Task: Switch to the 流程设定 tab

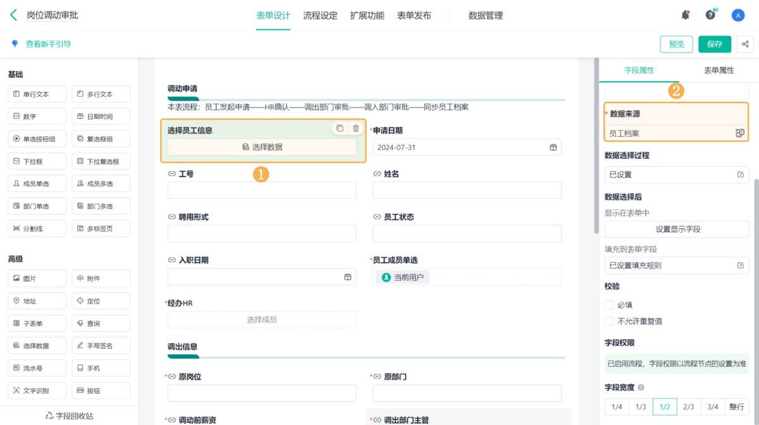Action: click(x=320, y=15)
